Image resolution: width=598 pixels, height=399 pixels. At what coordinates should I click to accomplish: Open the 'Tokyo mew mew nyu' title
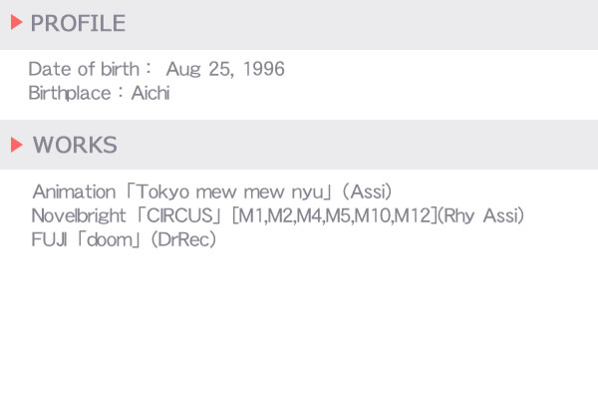coord(229,193)
